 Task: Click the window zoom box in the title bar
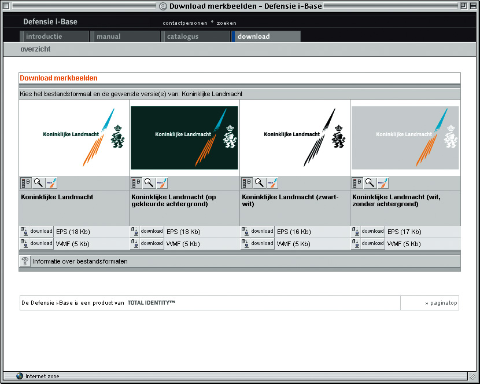(x=464, y=6)
